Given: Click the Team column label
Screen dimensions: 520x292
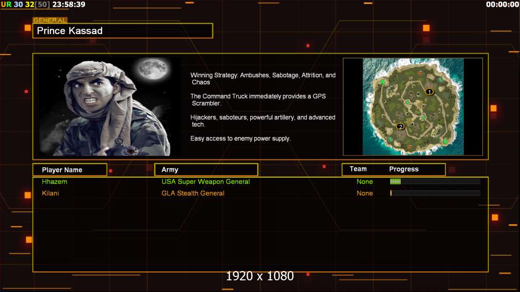Looking at the screenshot, I should (x=358, y=169).
